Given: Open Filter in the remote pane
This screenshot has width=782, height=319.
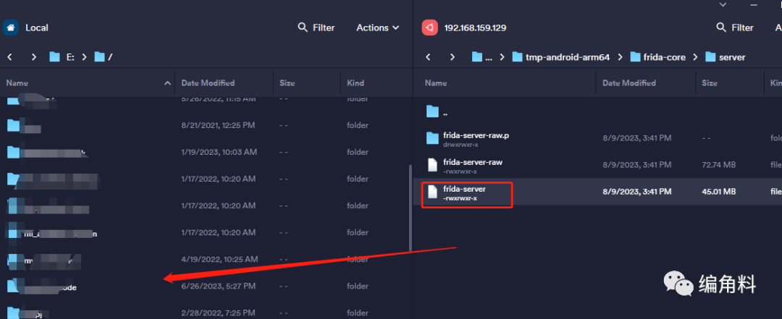Looking at the screenshot, I should coord(735,27).
